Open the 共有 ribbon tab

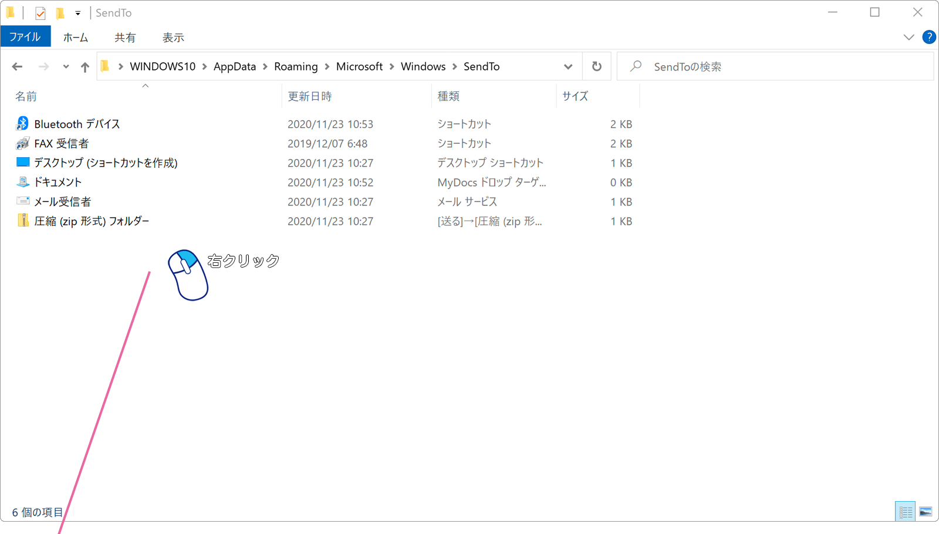(125, 37)
